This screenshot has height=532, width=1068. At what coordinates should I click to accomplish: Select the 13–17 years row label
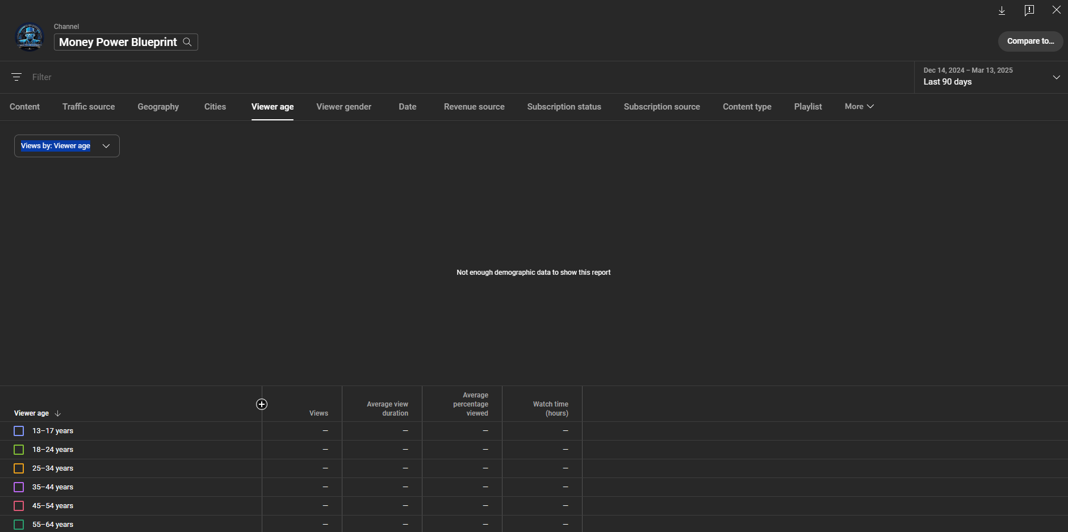click(x=53, y=431)
